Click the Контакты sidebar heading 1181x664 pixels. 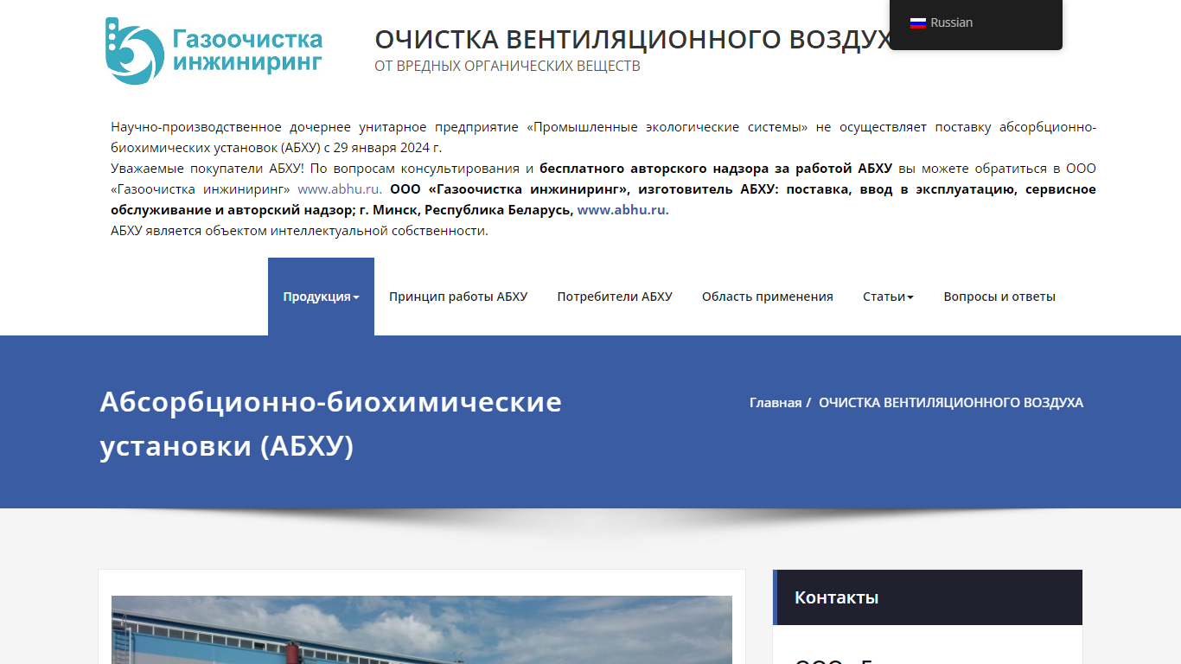[x=836, y=597]
